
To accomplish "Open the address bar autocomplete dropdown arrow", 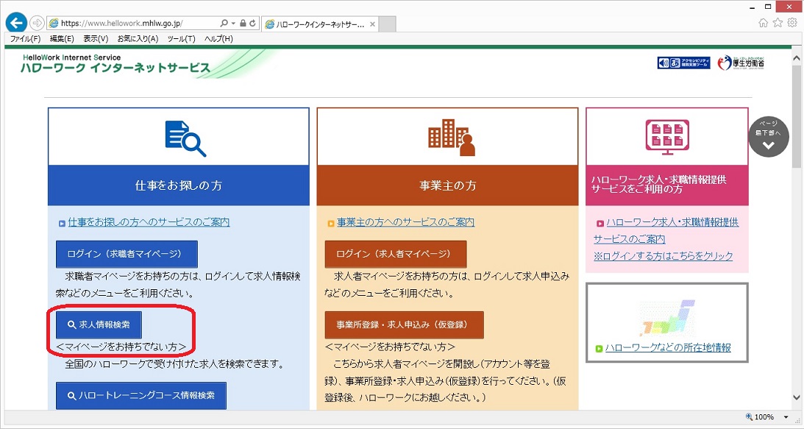I will [233, 23].
